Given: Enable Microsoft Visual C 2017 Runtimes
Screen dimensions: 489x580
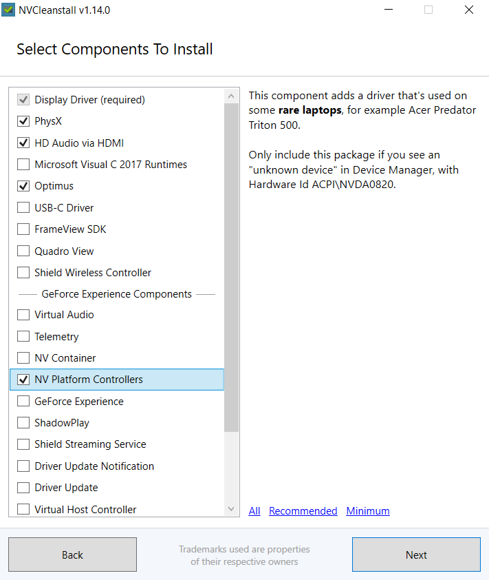Looking at the screenshot, I should tap(23, 165).
